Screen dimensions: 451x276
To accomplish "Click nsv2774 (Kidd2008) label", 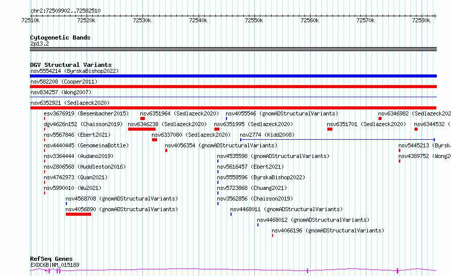I will [267, 135].
